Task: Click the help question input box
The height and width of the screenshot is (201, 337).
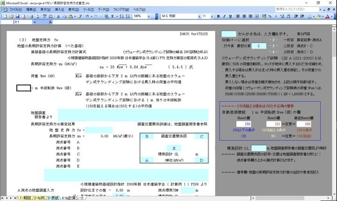Action: (x=297, y=9)
